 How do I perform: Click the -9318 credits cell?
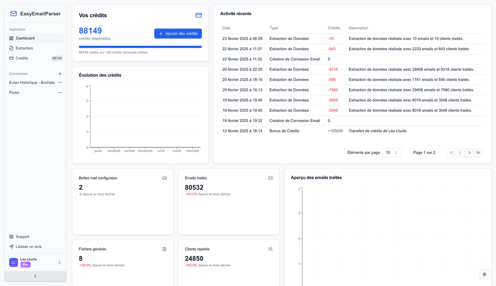point(333,69)
